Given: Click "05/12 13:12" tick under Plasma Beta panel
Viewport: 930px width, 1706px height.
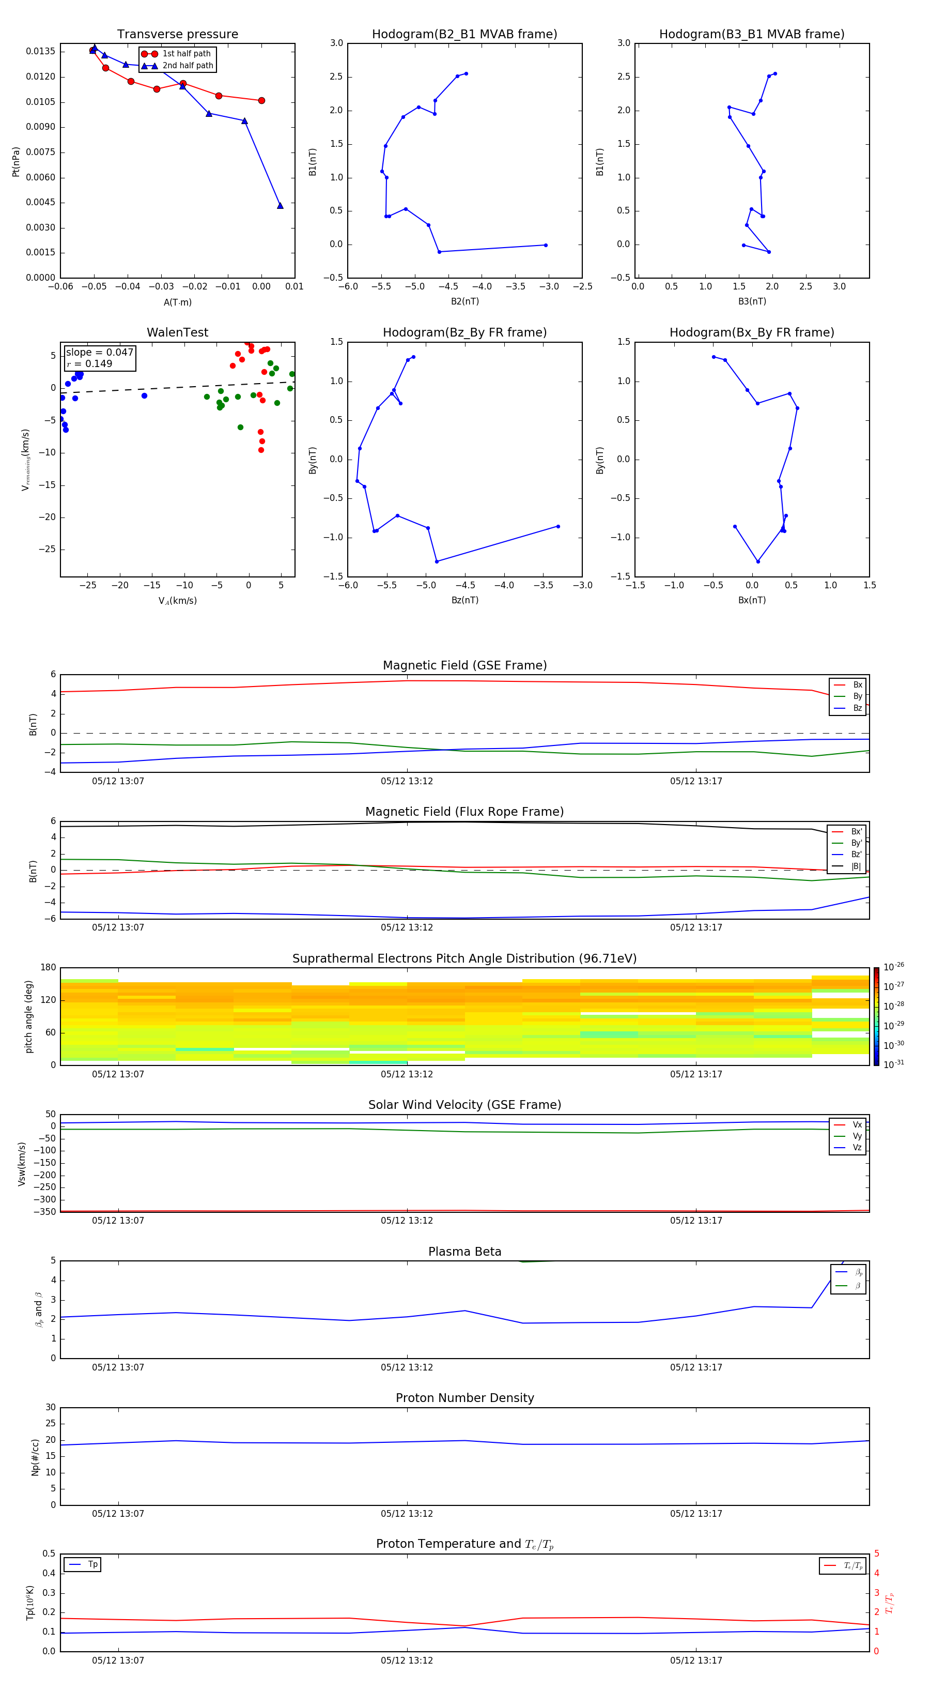Looking at the screenshot, I should [407, 1367].
